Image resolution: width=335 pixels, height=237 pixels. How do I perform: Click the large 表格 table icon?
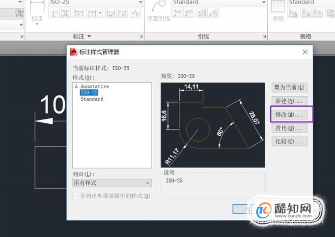point(278,6)
